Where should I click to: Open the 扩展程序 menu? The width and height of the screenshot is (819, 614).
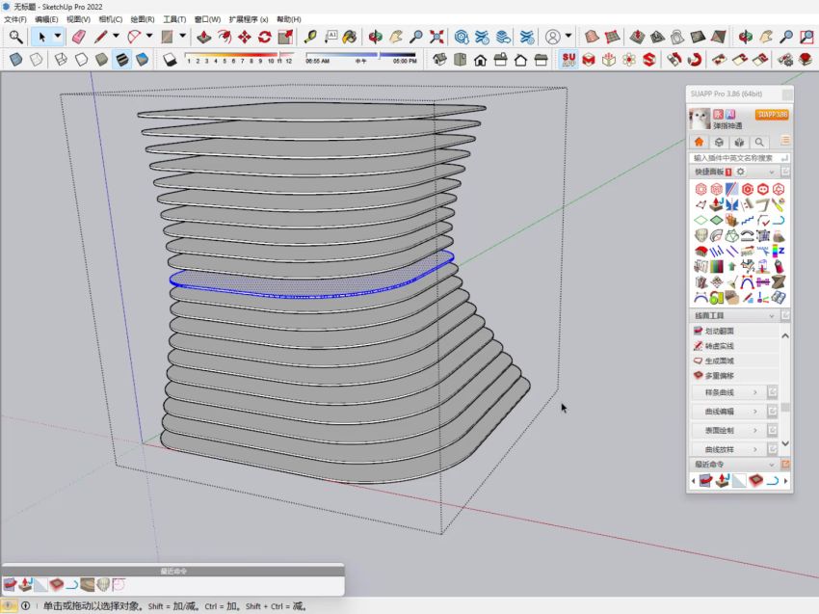tap(248, 19)
